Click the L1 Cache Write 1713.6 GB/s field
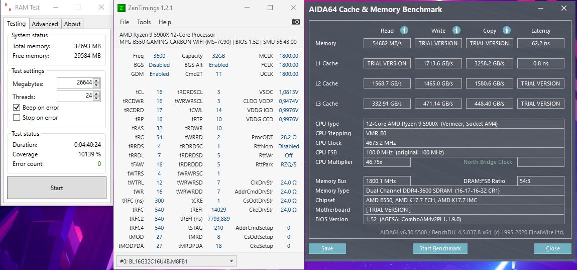Screen dimensions: 577x270 (438, 63)
